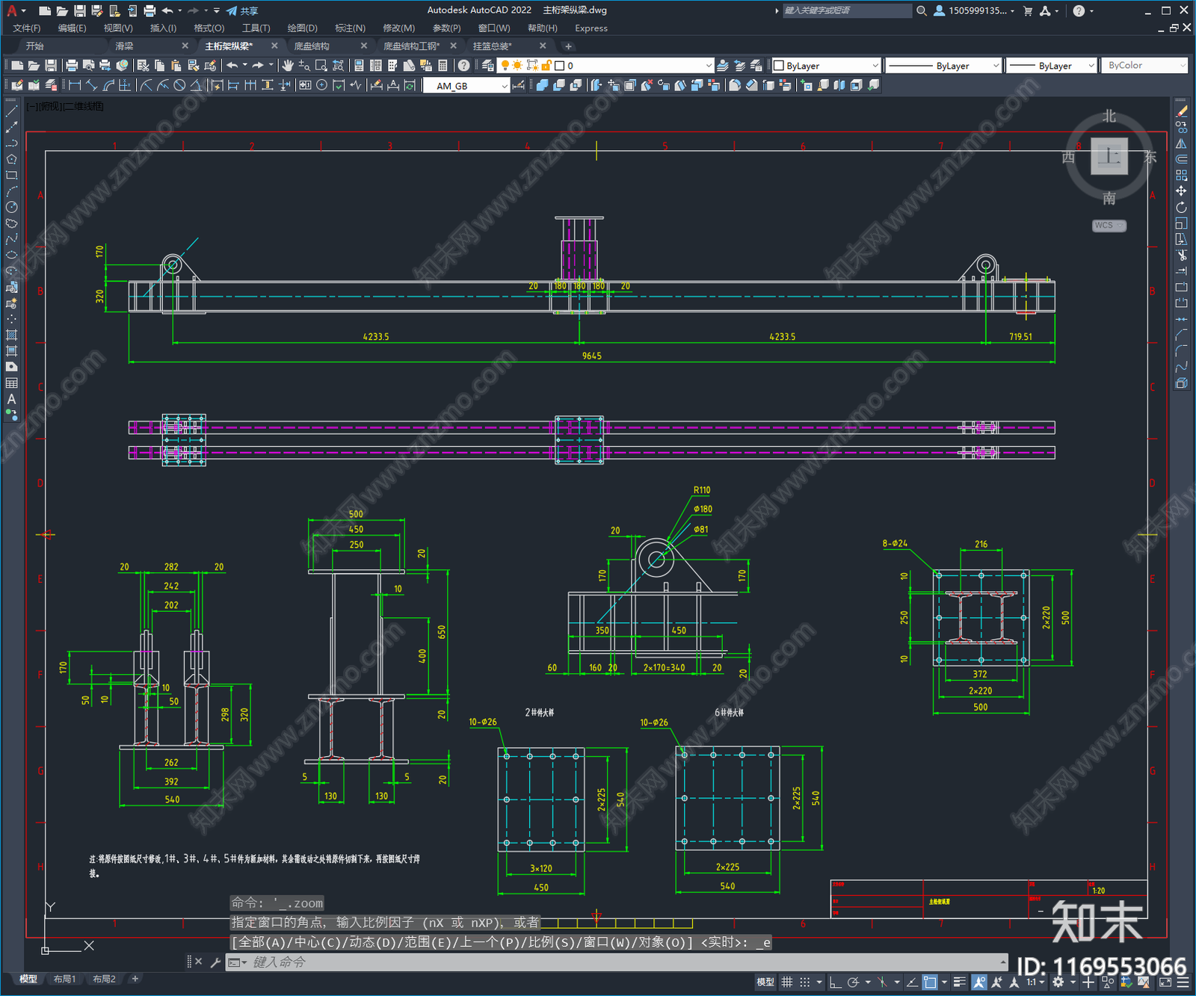Click the keyword search box in the title bar

tap(846, 10)
